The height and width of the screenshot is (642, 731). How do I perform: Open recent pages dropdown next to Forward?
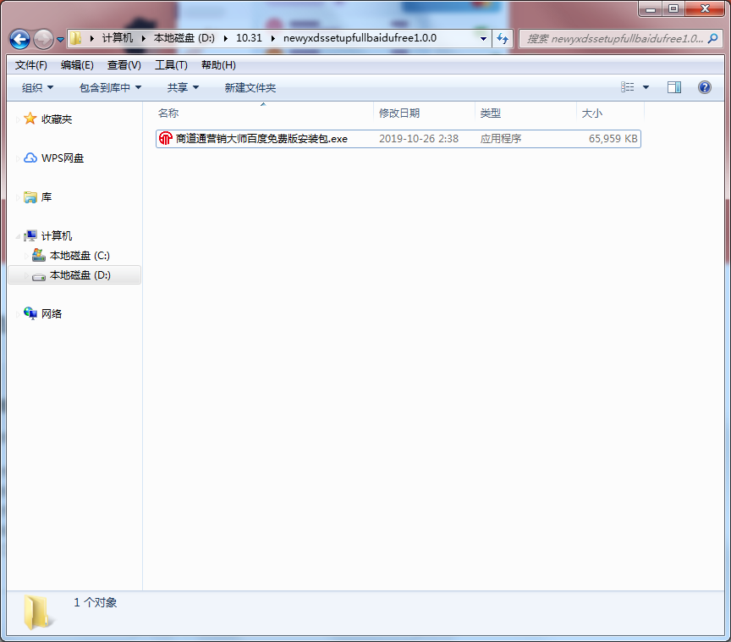pos(61,40)
